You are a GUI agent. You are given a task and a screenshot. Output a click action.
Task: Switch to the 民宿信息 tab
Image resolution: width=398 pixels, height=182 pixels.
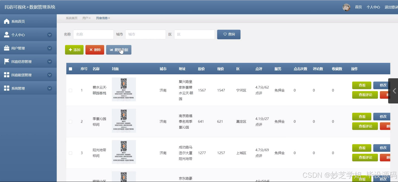point(102,18)
